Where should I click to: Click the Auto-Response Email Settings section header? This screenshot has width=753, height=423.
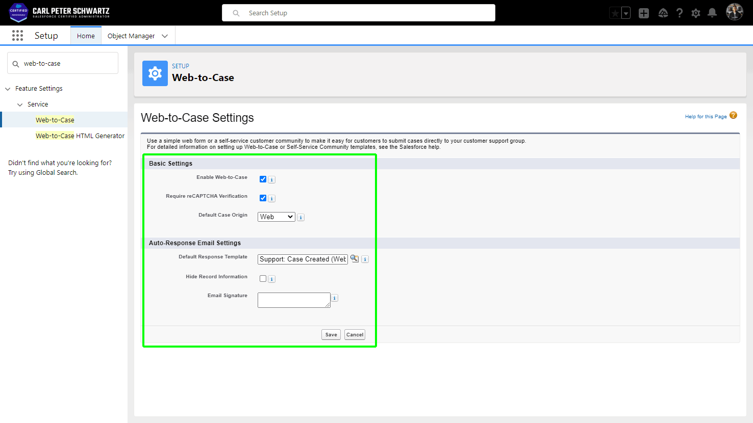click(195, 243)
